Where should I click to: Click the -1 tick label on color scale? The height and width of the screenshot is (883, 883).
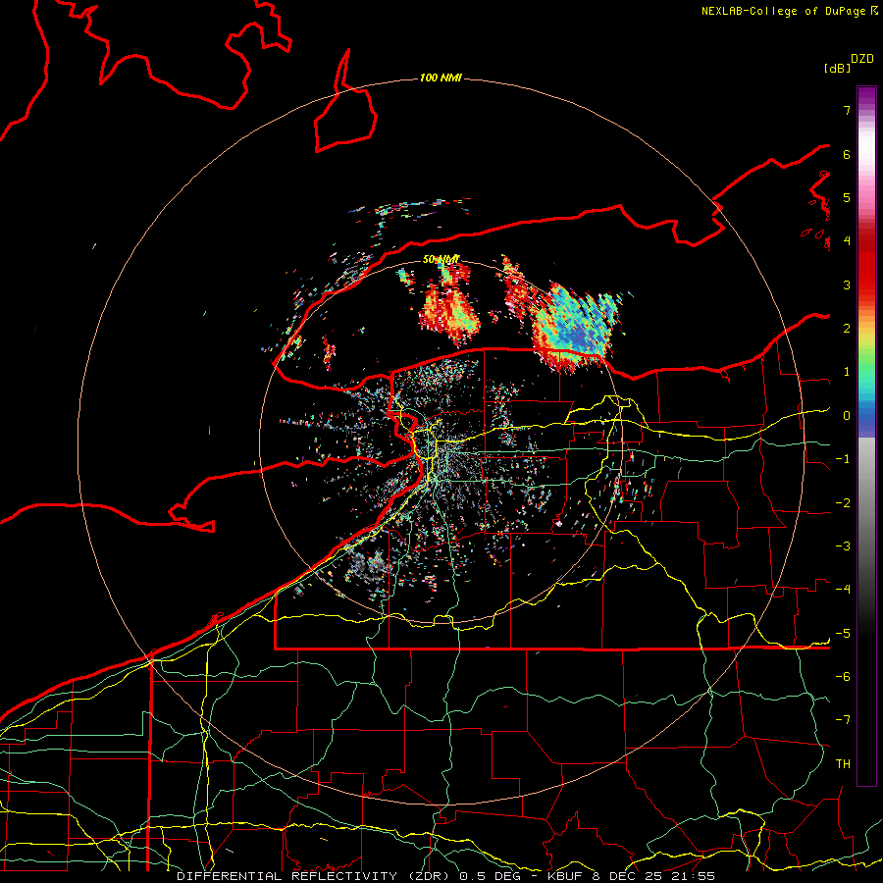[843, 459]
